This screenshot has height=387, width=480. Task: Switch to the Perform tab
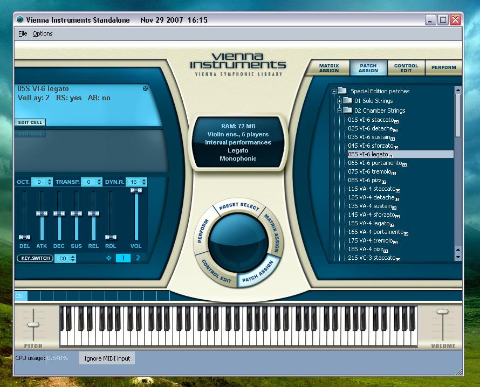coord(443,68)
